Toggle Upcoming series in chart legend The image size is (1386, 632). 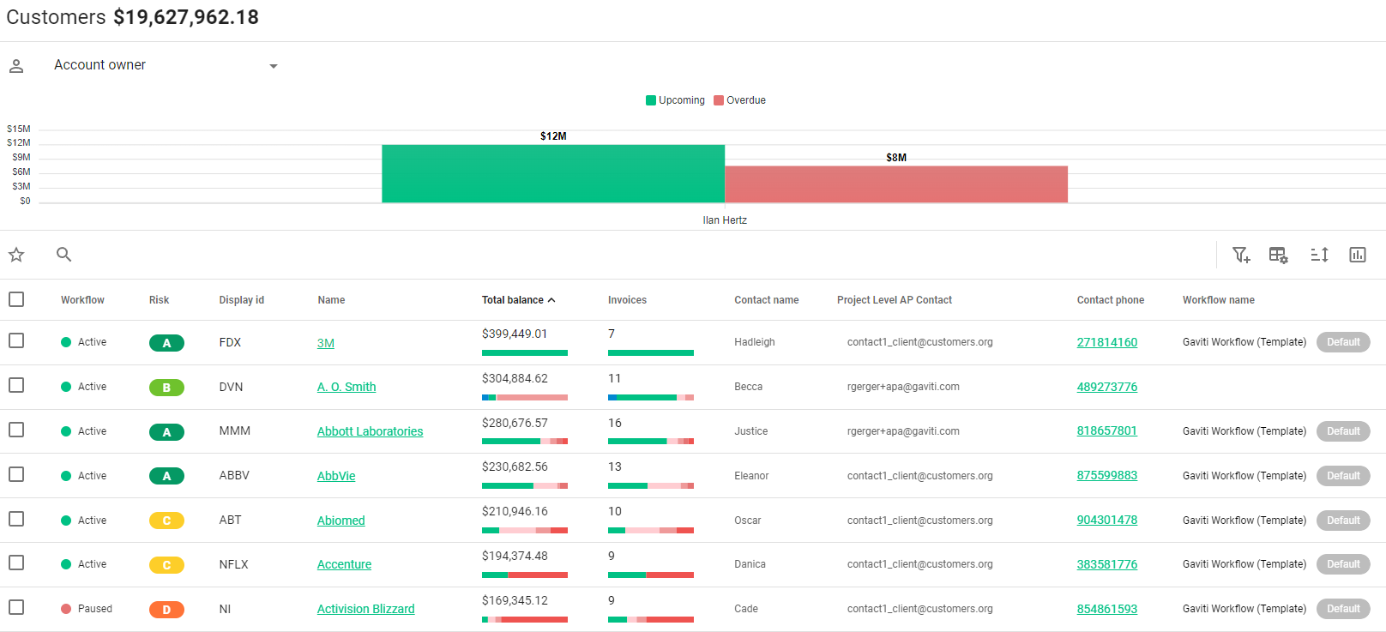(675, 100)
